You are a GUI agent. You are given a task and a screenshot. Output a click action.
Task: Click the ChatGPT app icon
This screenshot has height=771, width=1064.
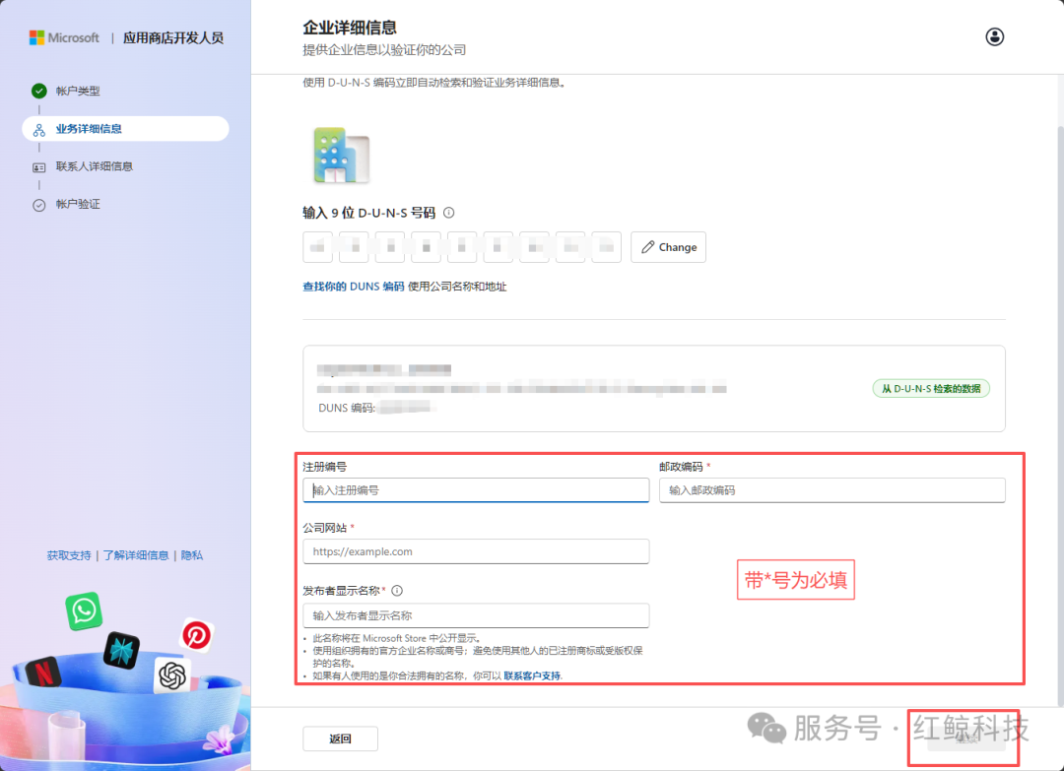point(172,675)
